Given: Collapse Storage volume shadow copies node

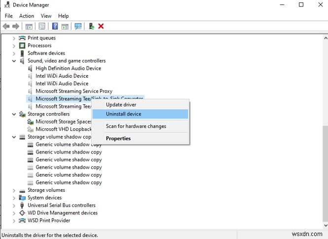Looking at the screenshot, I should tap(14, 137).
